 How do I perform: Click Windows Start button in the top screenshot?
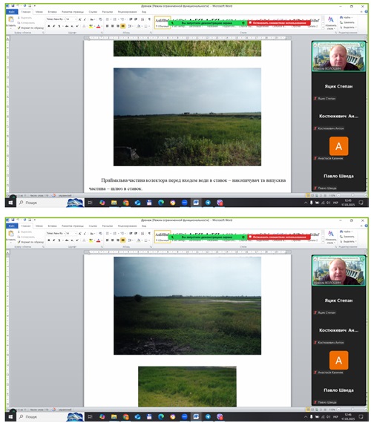click(10, 203)
